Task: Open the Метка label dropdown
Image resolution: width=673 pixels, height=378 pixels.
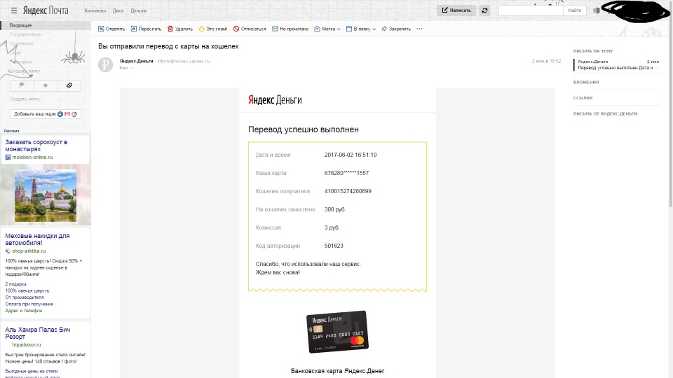Action: point(327,29)
